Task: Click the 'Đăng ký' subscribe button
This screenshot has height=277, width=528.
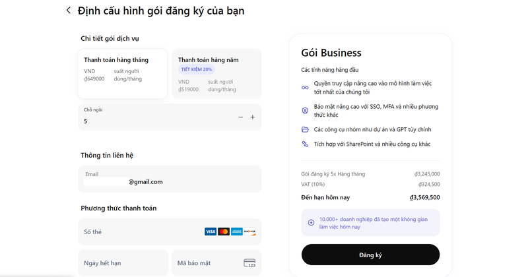Action: [370, 255]
